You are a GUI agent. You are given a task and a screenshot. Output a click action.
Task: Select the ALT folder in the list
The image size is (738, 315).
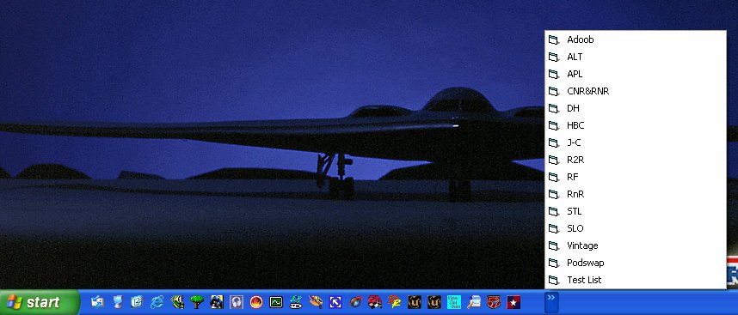coord(636,57)
